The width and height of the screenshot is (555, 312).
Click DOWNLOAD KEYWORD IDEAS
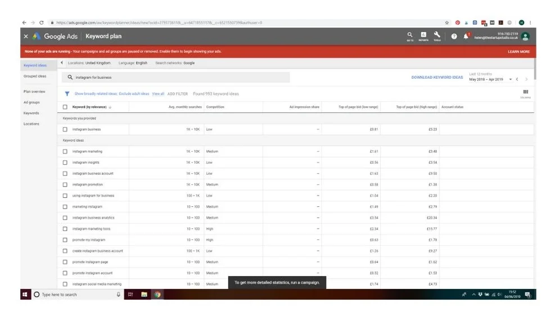[437, 77]
